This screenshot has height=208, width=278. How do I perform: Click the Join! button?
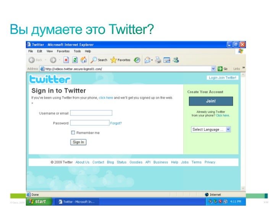coord(211,101)
